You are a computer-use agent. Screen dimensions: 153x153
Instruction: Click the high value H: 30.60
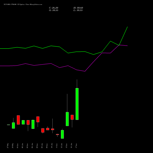pos(78,8)
